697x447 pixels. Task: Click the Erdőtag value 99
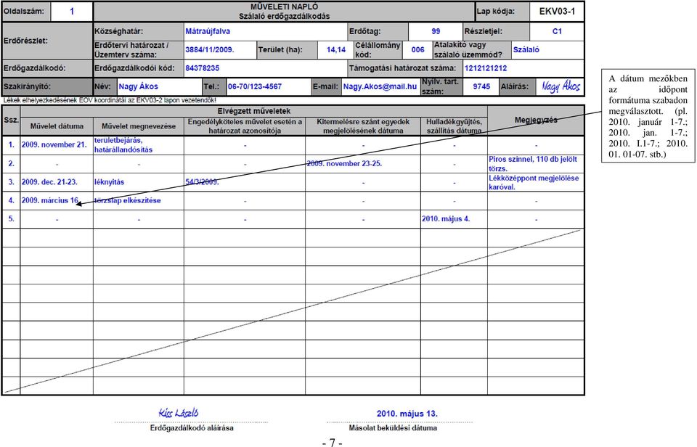pos(435,31)
